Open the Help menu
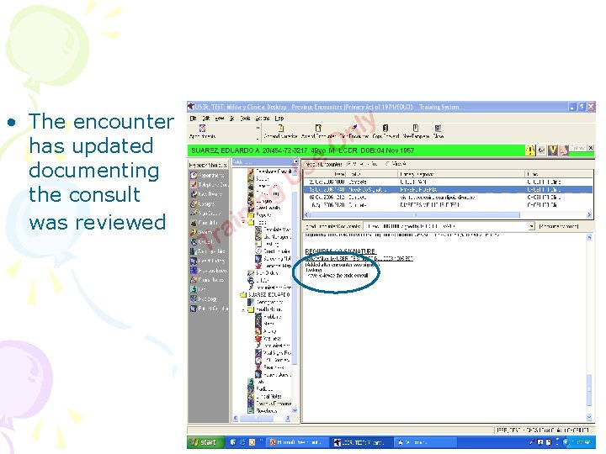This screenshot has width=606, height=454. click(x=279, y=119)
